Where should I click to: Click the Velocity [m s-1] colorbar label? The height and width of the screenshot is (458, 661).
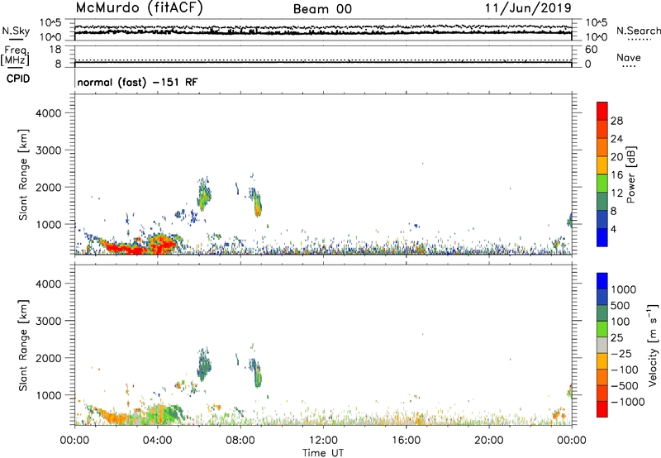click(653, 346)
